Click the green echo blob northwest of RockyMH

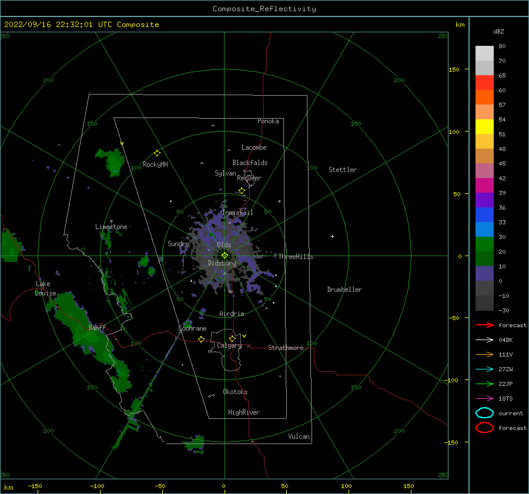point(111,162)
